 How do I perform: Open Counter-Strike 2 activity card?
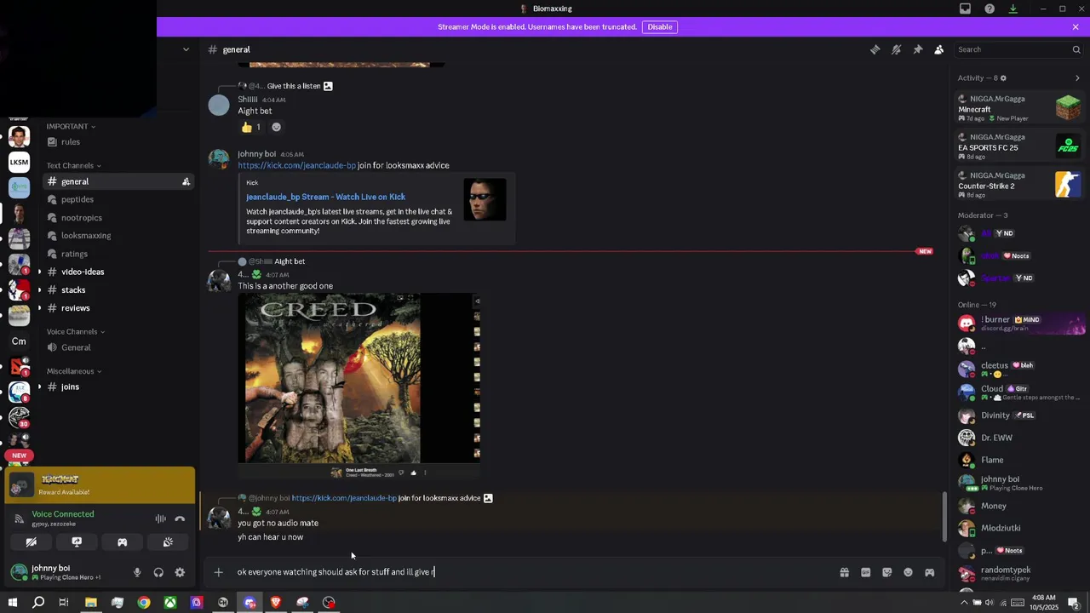pyautogui.click(x=1018, y=185)
